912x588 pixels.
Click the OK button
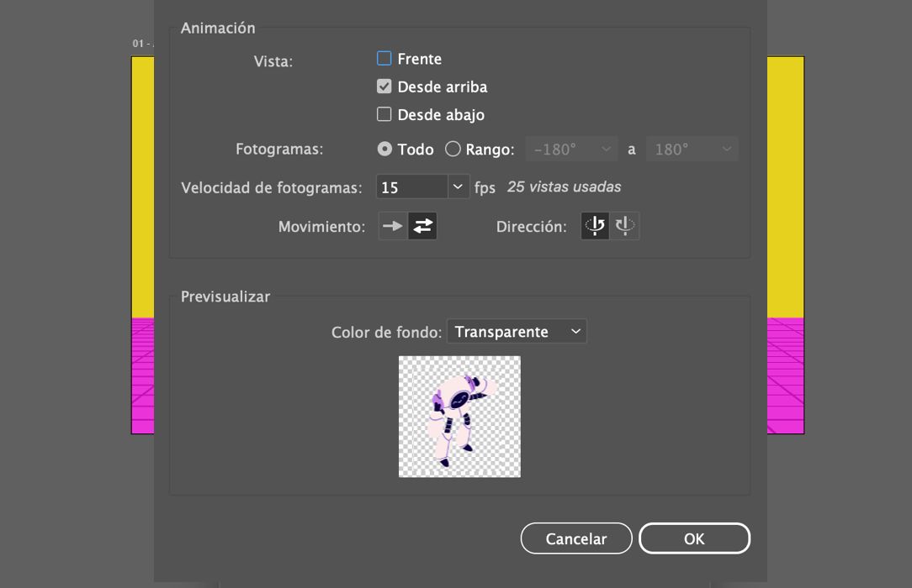(694, 538)
